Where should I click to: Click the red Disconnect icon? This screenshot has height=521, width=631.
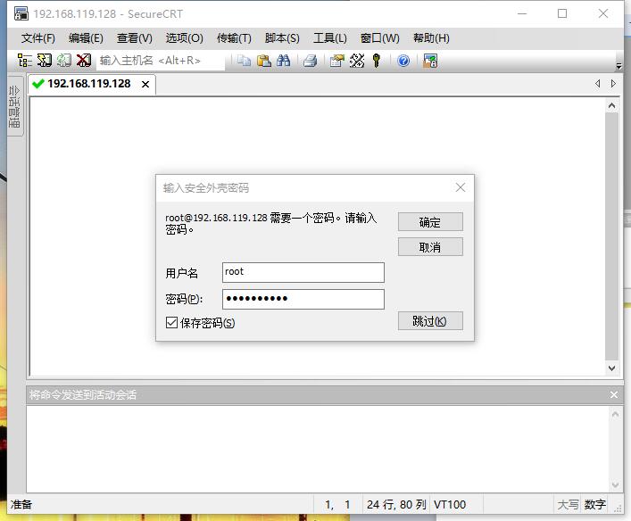coord(84,61)
